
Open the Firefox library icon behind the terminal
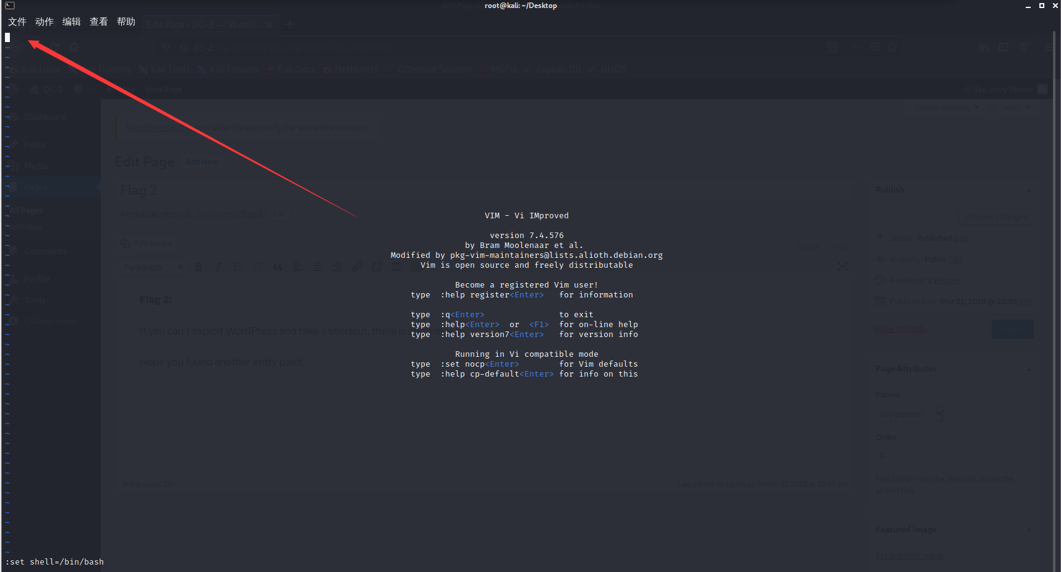pyautogui.click(x=984, y=47)
